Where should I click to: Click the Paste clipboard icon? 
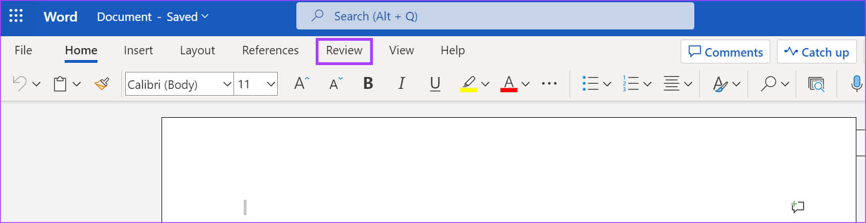click(x=60, y=84)
